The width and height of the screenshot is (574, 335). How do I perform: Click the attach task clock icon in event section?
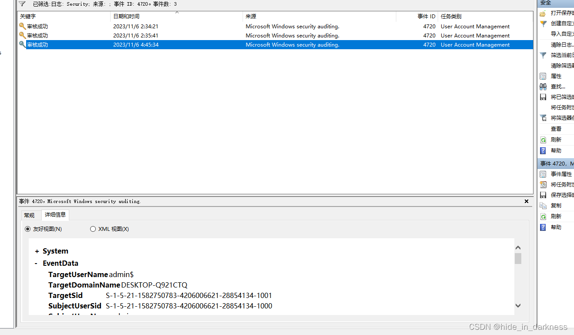543,185
